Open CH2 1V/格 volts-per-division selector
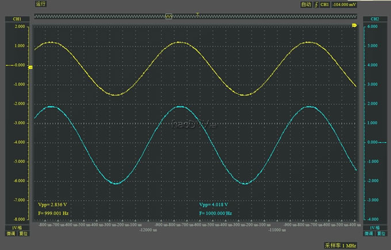The image size is (391, 250). (x=375, y=228)
